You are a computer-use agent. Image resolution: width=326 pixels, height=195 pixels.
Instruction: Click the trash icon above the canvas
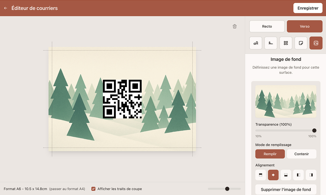coord(235,26)
